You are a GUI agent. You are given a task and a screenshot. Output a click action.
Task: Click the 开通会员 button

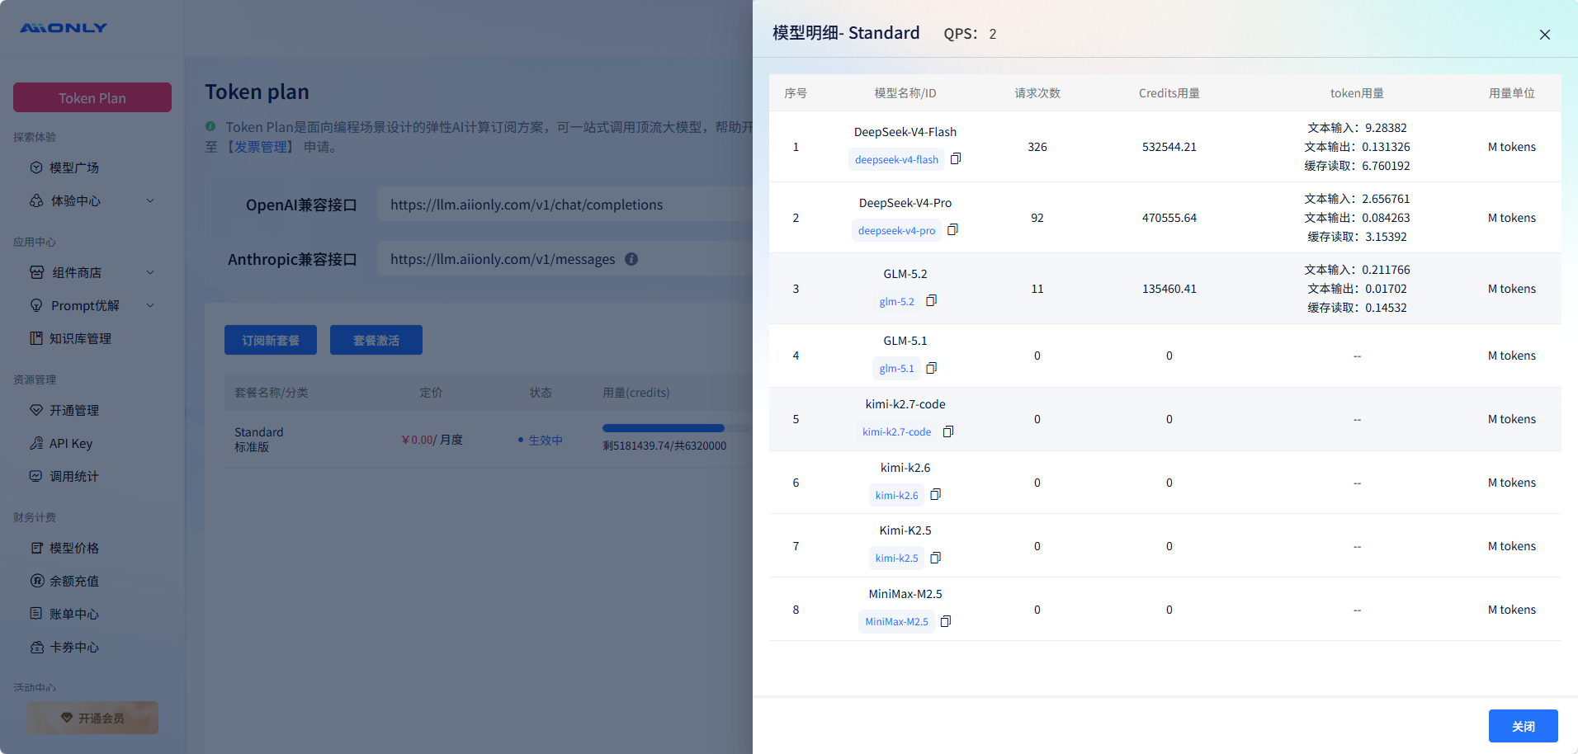92,718
